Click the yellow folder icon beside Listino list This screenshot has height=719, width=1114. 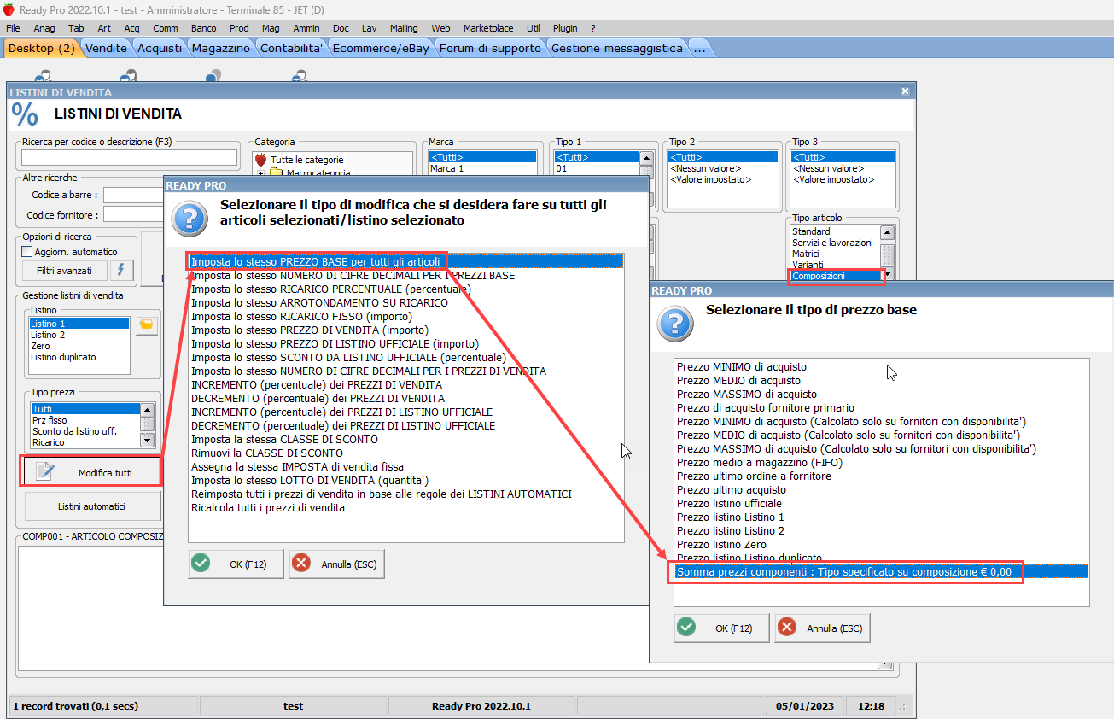pos(147,325)
